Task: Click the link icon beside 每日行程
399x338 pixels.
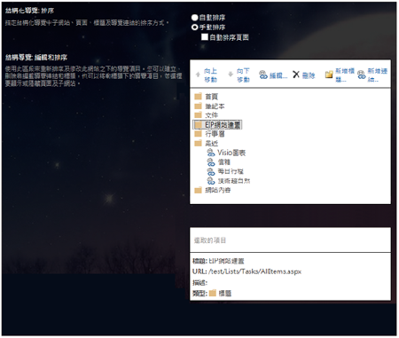Action: click(x=211, y=171)
